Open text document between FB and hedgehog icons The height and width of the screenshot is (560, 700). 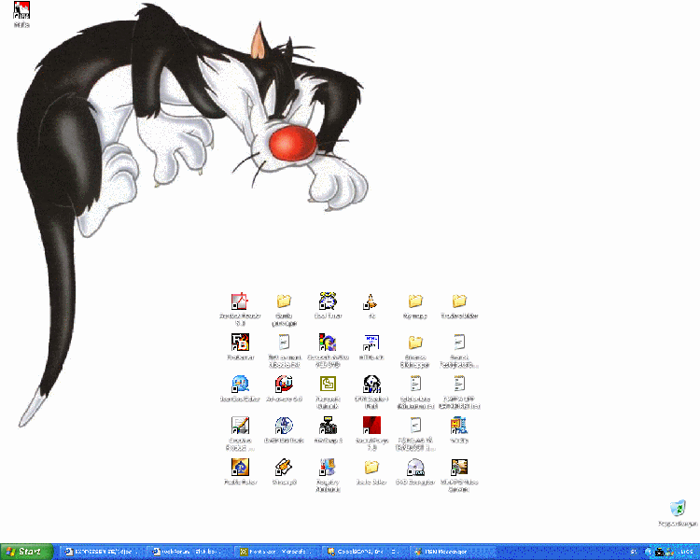click(x=284, y=343)
